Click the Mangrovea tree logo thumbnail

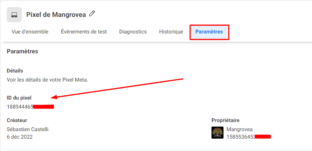pyautogui.click(x=217, y=133)
